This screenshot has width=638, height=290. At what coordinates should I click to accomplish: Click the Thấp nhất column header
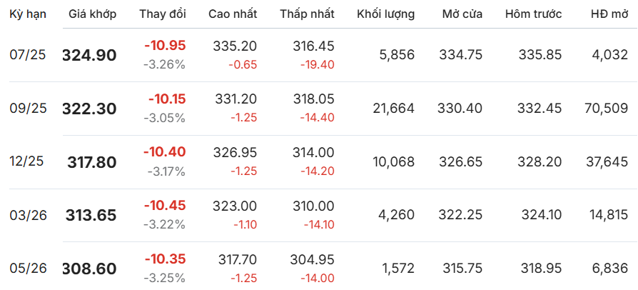[307, 14]
